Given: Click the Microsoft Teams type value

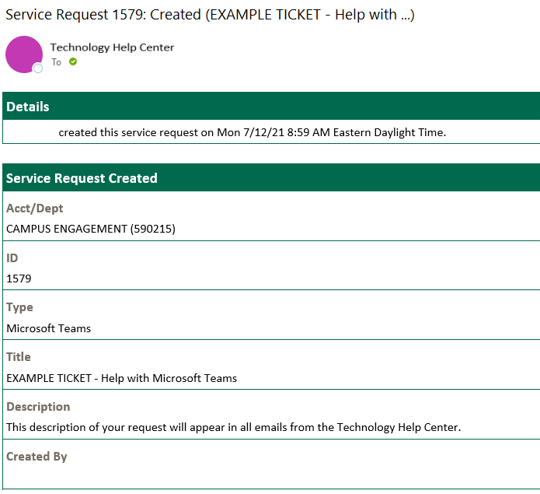Looking at the screenshot, I should point(48,328).
